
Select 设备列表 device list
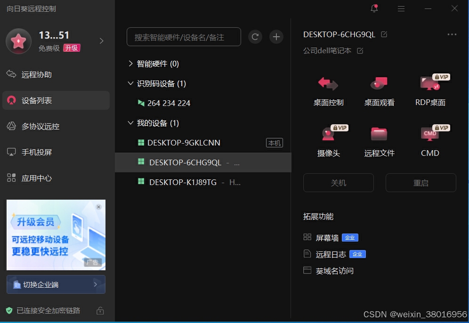coord(56,100)
